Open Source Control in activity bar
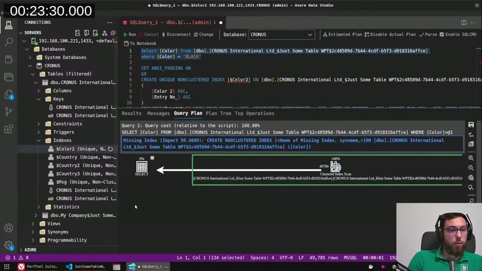Screen dimensions: 482x271 pos(9,111)
